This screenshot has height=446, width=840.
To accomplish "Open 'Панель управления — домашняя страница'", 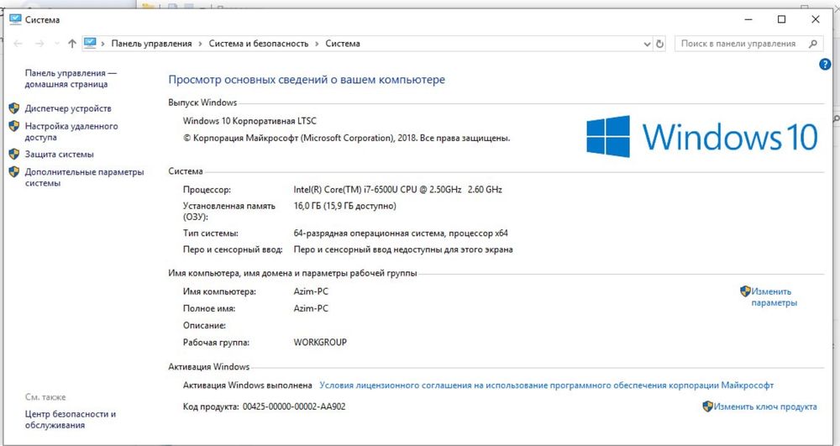I will pyautogui.click(x=71, y=79).
